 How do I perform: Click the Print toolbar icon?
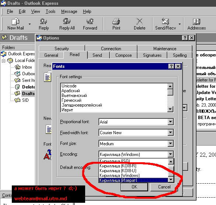[116, 21]
